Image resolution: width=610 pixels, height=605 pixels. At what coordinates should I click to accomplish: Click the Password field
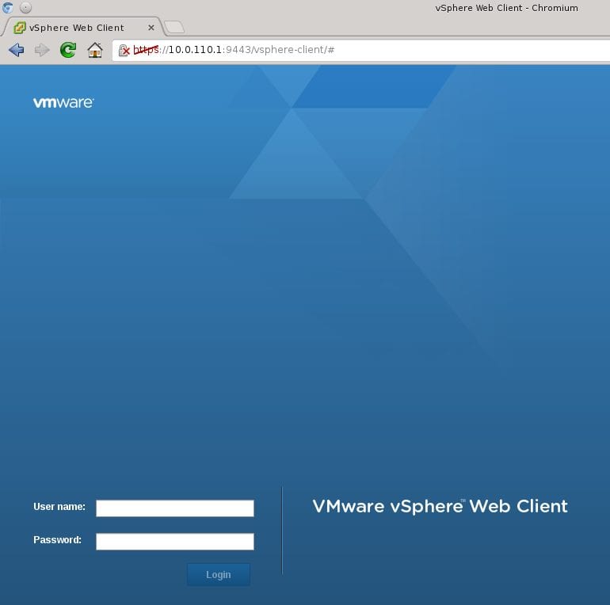pyautogui.click(x=175, y=542)
